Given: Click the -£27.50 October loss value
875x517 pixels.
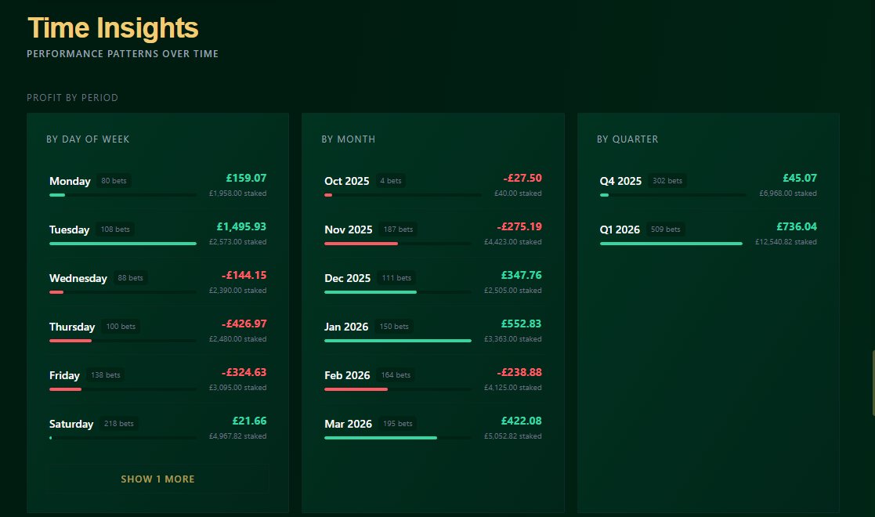Looking at the screenshot, I should point(522,178).
